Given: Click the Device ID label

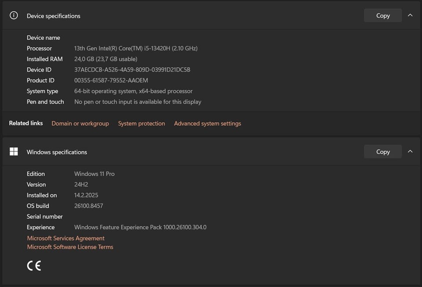Looking at the screenshot, I should coord(39,70).
